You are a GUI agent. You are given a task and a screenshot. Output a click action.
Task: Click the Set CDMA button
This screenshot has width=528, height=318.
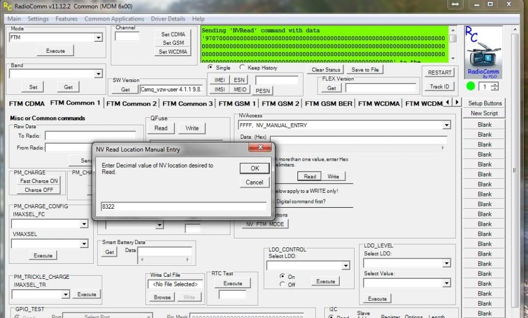coord(173,35)
